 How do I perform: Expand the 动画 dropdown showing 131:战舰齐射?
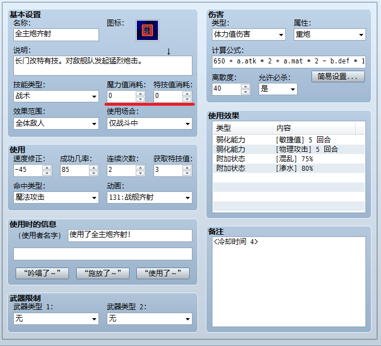(150, 197)
